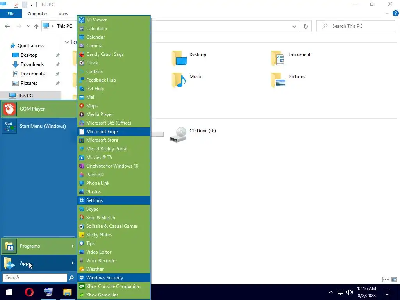Viewport: 400px width, 300px height.
Task: Switch to details view layout
Action: (x=386, y=280)
